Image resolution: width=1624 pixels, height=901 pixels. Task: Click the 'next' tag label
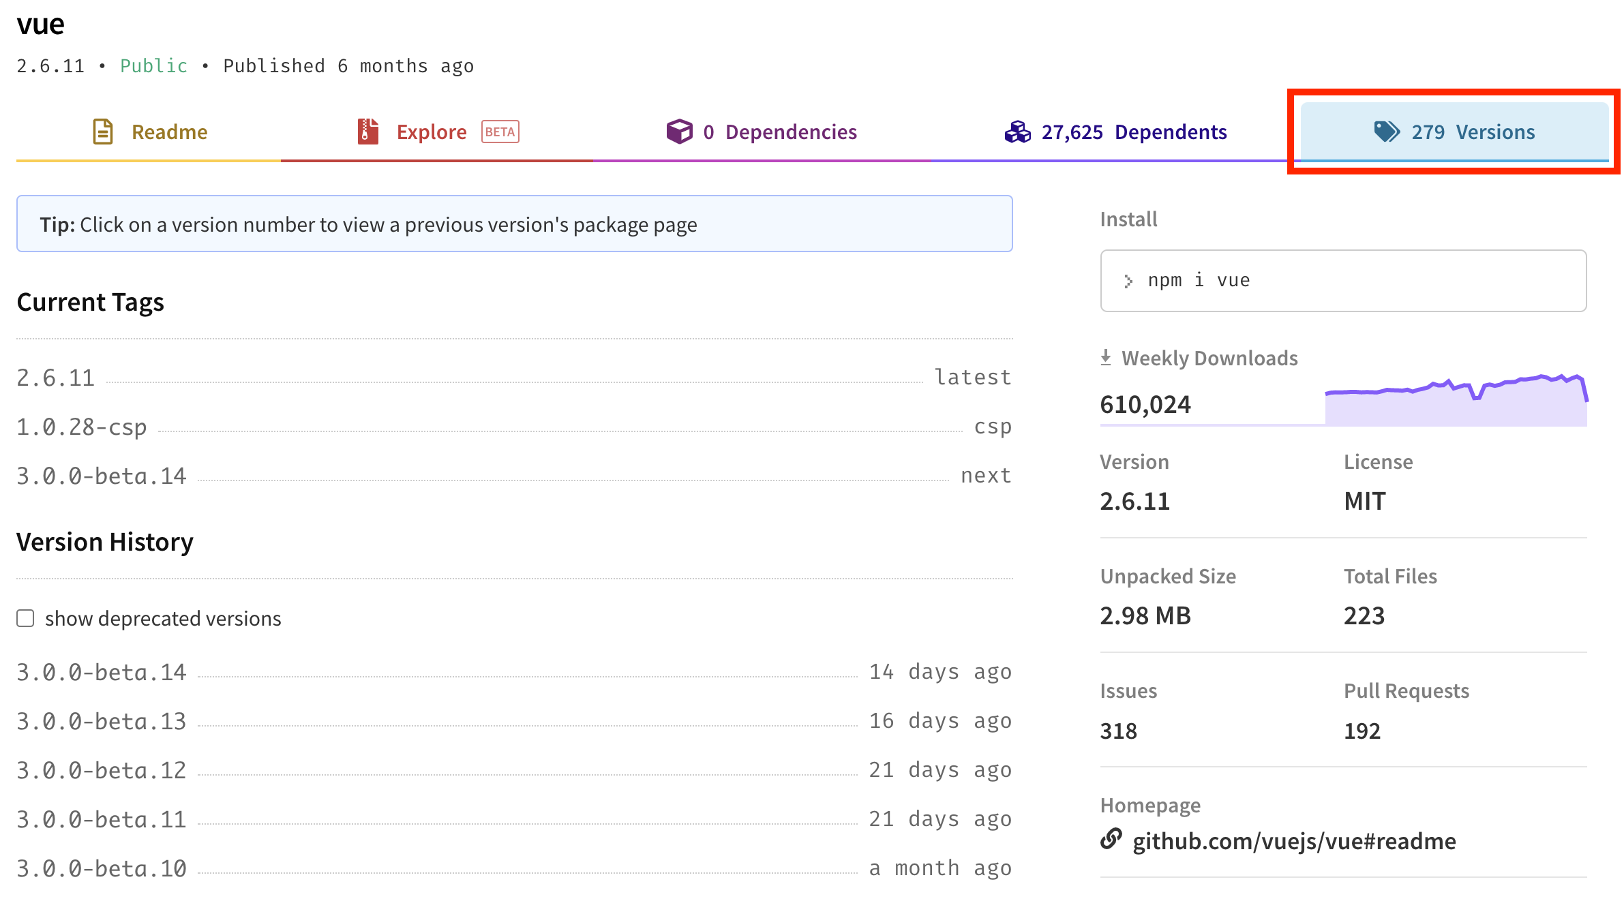(986, 475)
